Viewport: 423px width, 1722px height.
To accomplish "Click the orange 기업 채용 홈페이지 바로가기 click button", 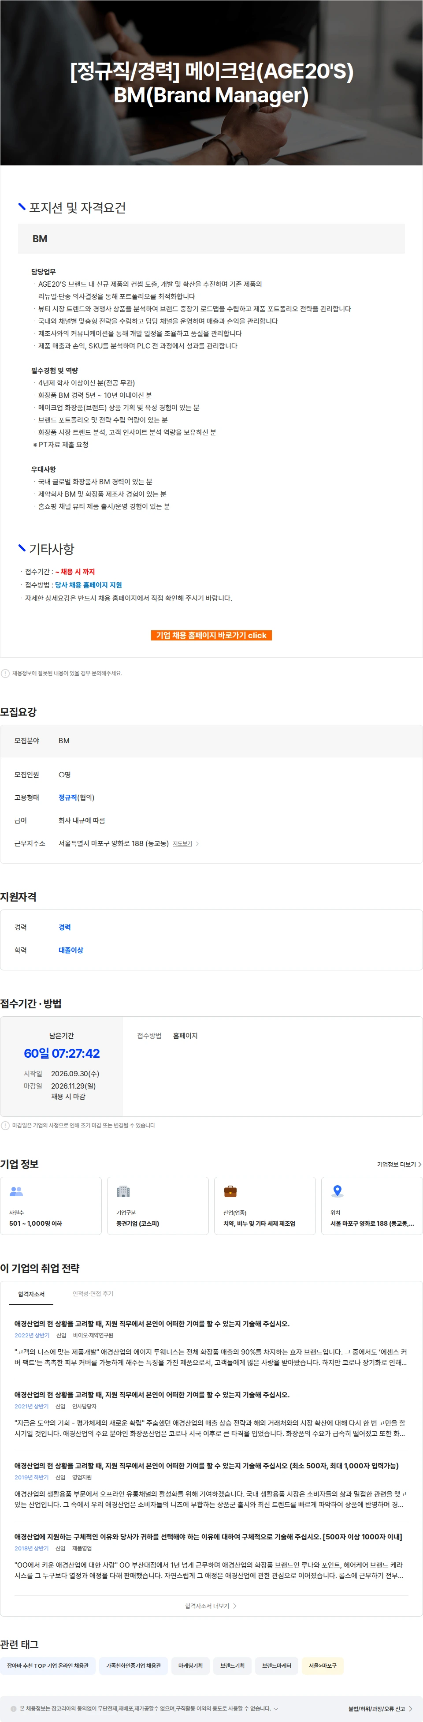I will tap(211, 635).
